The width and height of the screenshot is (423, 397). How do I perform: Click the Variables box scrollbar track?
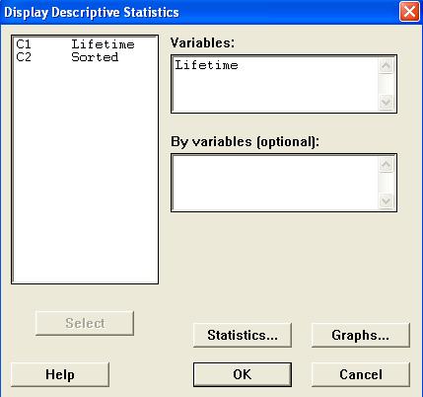[386, 84]
